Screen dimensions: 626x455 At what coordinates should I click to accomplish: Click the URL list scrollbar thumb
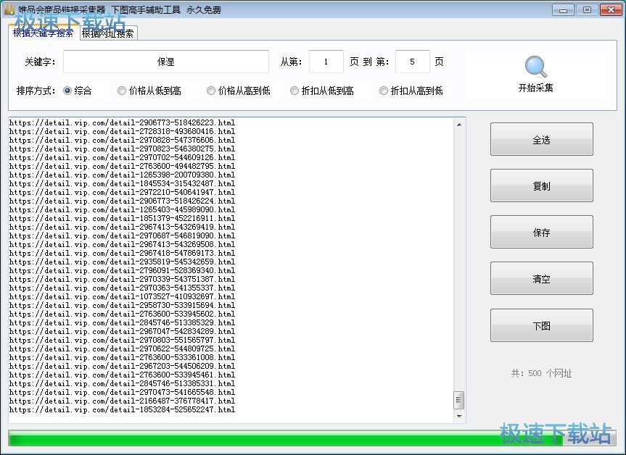(x=459, y=401)
